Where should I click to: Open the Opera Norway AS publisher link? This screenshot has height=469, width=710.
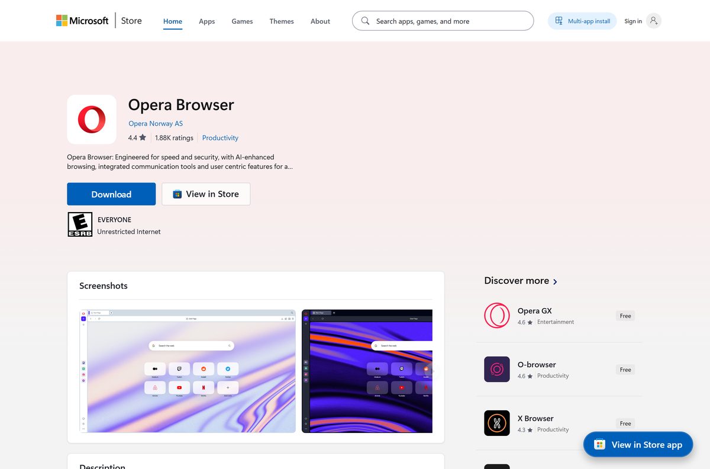pyautogui.click(x=156, y=124)
